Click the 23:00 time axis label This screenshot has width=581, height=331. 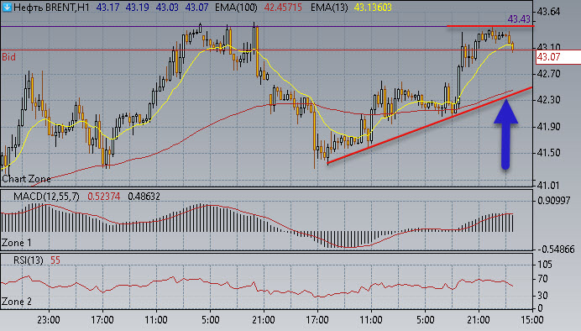[49, 320]
